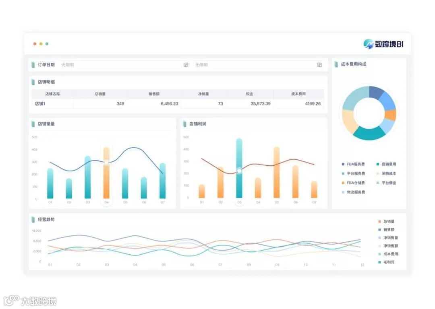Click the second date input showing 无限制
435x309 pixels.
258,64
